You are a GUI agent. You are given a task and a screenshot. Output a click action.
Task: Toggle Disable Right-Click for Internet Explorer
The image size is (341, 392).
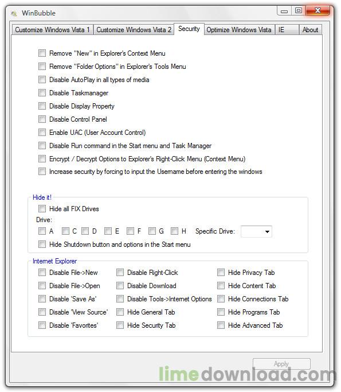point(120,272)
